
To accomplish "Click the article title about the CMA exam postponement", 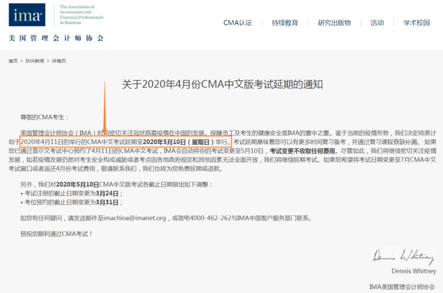I will click(222, 84).
